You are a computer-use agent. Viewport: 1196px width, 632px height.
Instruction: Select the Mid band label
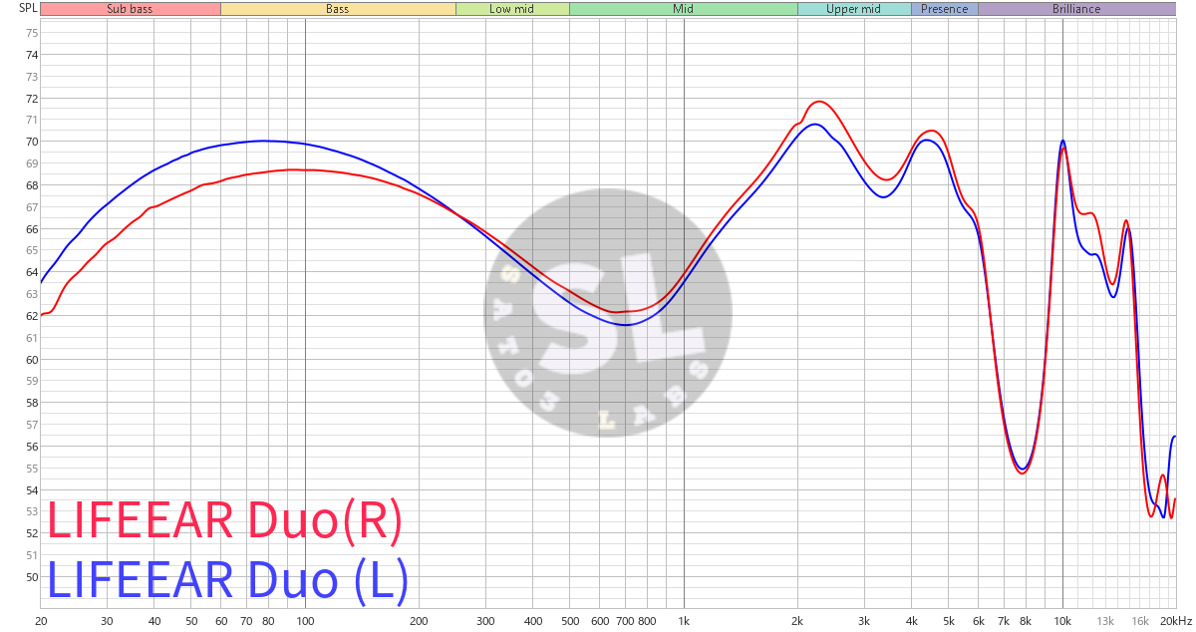click(x=684, y=9)
